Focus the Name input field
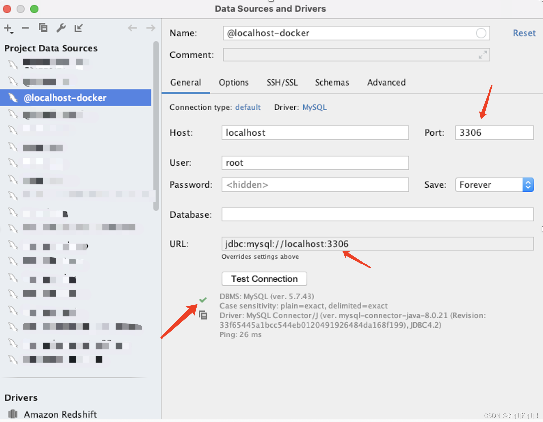This screenshot has height=422, width=543. coord(356,33)
